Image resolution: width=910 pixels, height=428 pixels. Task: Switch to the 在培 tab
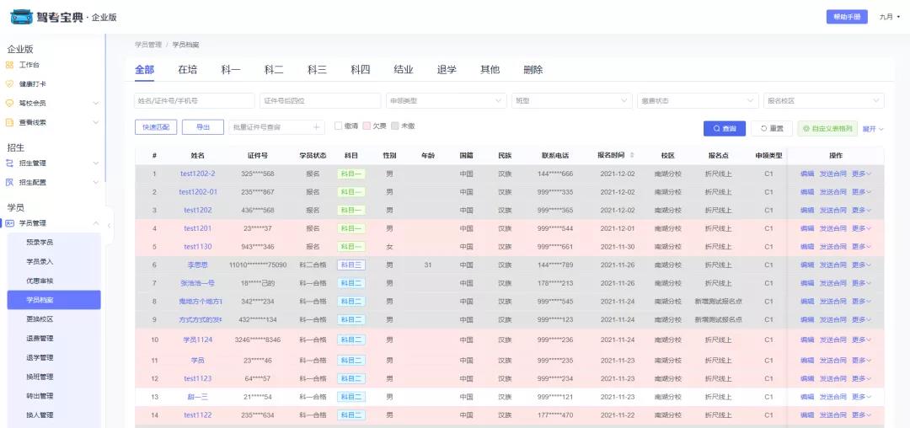(187, 70)
